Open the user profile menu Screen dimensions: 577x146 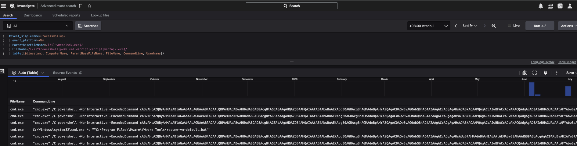pos(570,6)
